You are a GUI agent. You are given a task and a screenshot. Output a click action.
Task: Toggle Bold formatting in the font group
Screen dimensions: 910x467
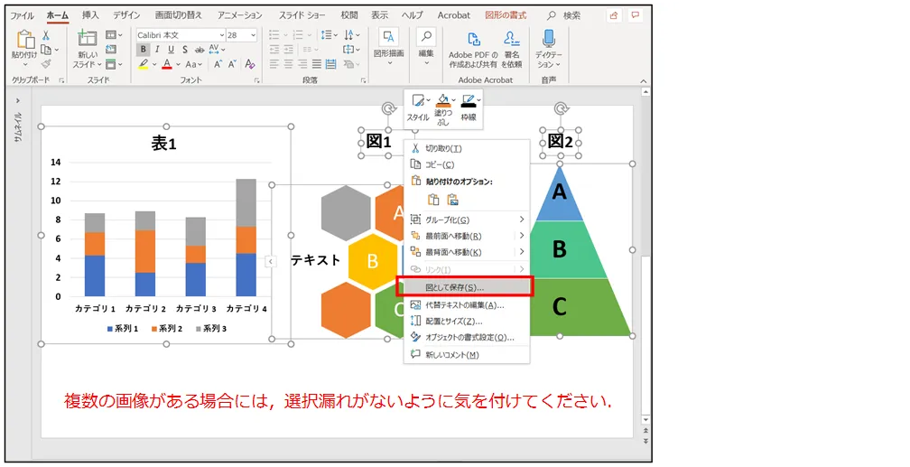point(143,50)
